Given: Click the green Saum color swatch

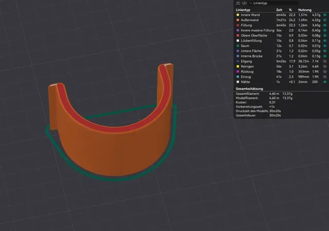Looking at the screenshot, I should [237, 46].
